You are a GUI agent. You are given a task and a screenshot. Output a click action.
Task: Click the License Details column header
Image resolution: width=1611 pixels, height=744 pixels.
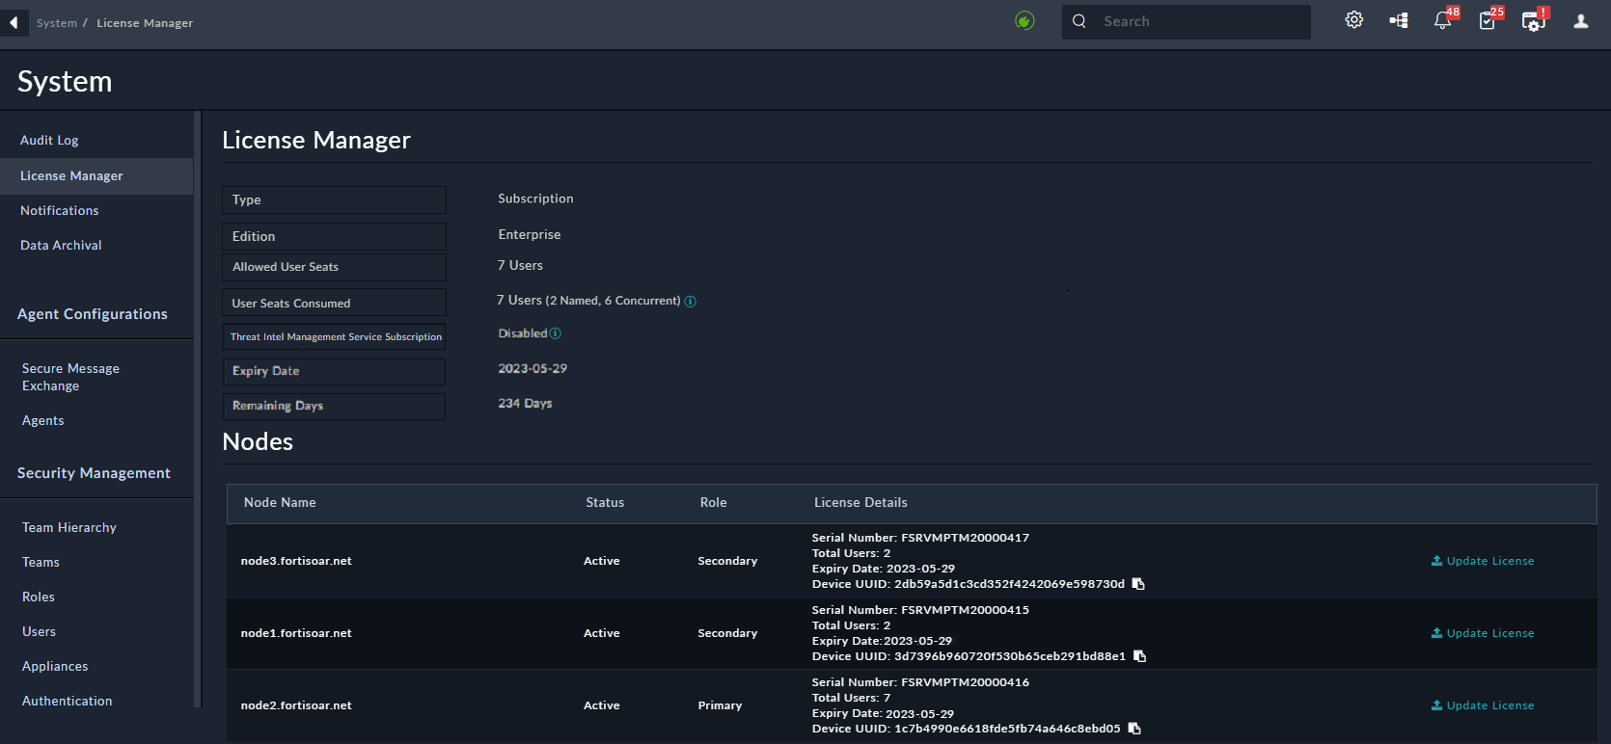pos(860,503)
